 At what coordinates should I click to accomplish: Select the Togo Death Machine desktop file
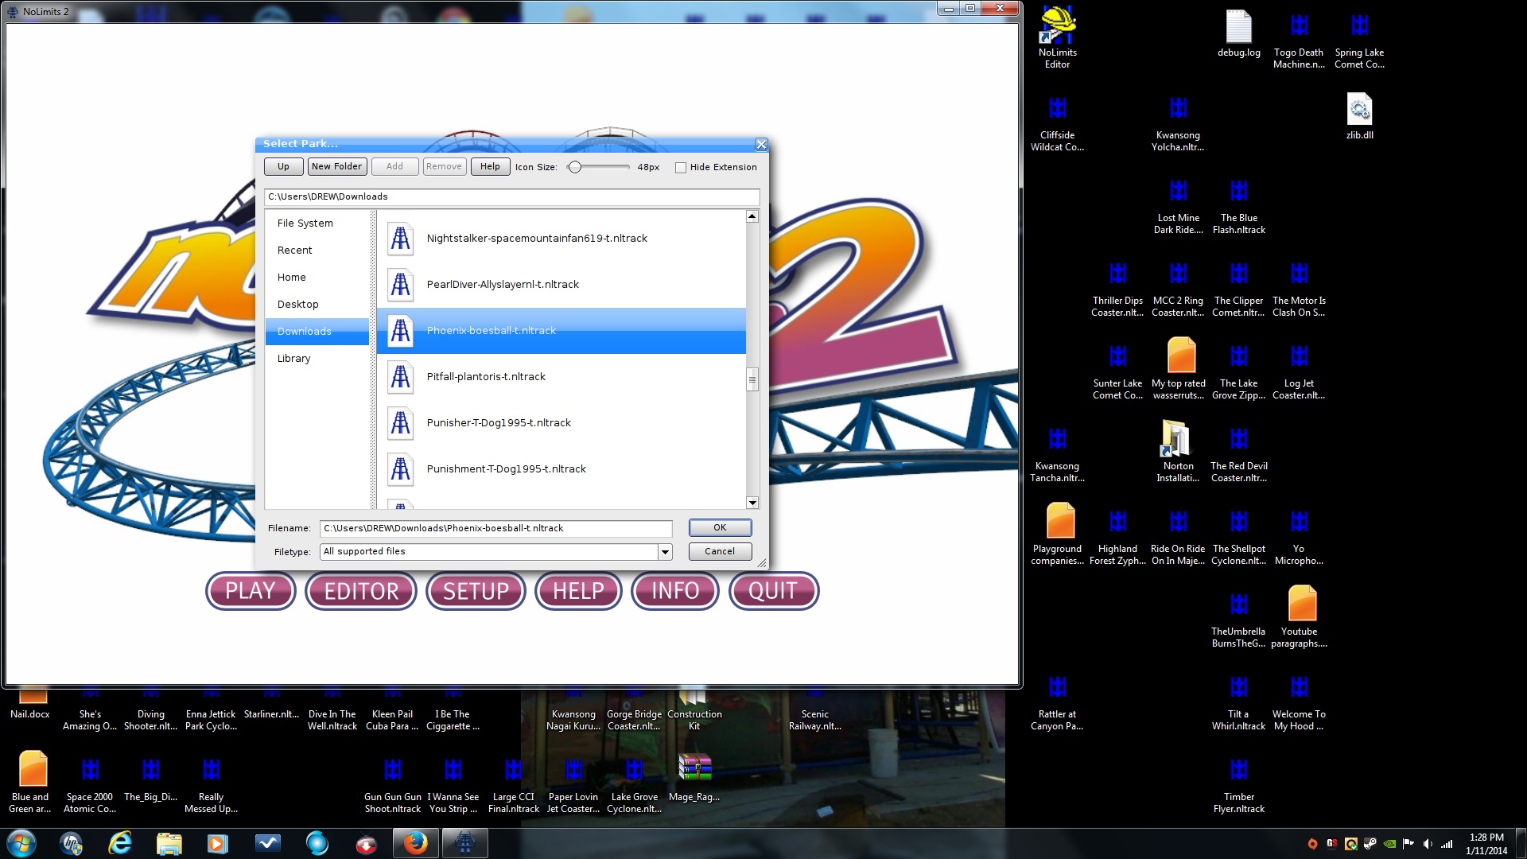pos(1299,28)
